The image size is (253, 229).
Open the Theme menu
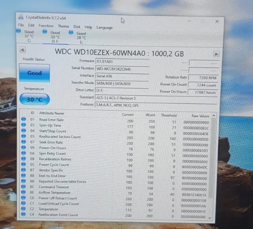click(x=63, y=26)
